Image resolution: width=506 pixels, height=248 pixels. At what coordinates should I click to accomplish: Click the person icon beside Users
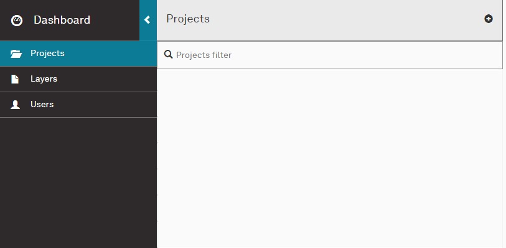tap(15, 105)
